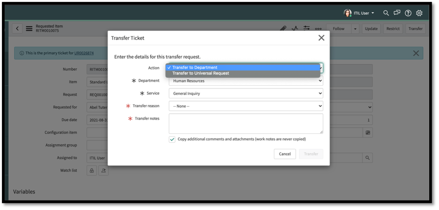Click the Cancel button in the dialog
Image resolution: width=439 pixels, height=210 pixels.
point(284,154)
